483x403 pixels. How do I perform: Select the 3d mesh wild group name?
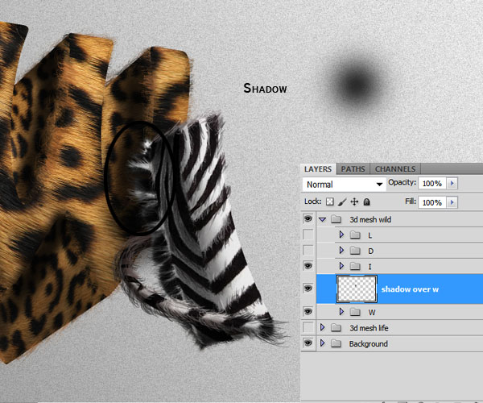point(370,219)
